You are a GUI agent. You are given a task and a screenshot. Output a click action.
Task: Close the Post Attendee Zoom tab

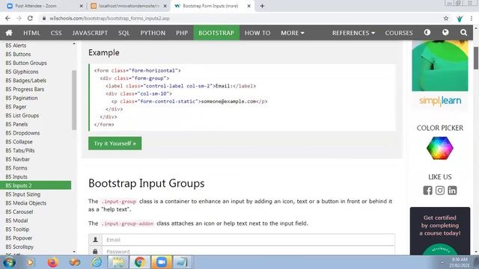[x=82, y=6]
